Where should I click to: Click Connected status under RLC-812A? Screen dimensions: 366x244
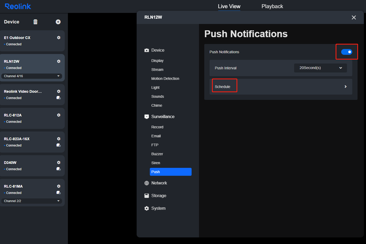14,122
